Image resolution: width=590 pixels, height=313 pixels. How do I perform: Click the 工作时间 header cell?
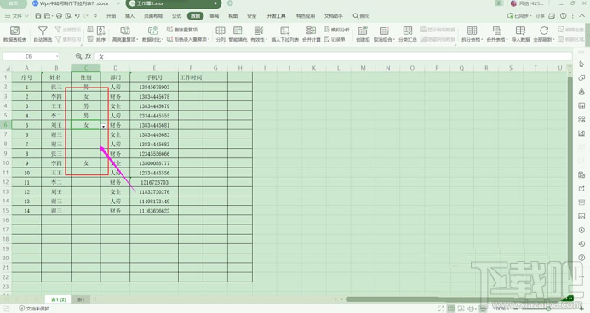pos(191,77)
